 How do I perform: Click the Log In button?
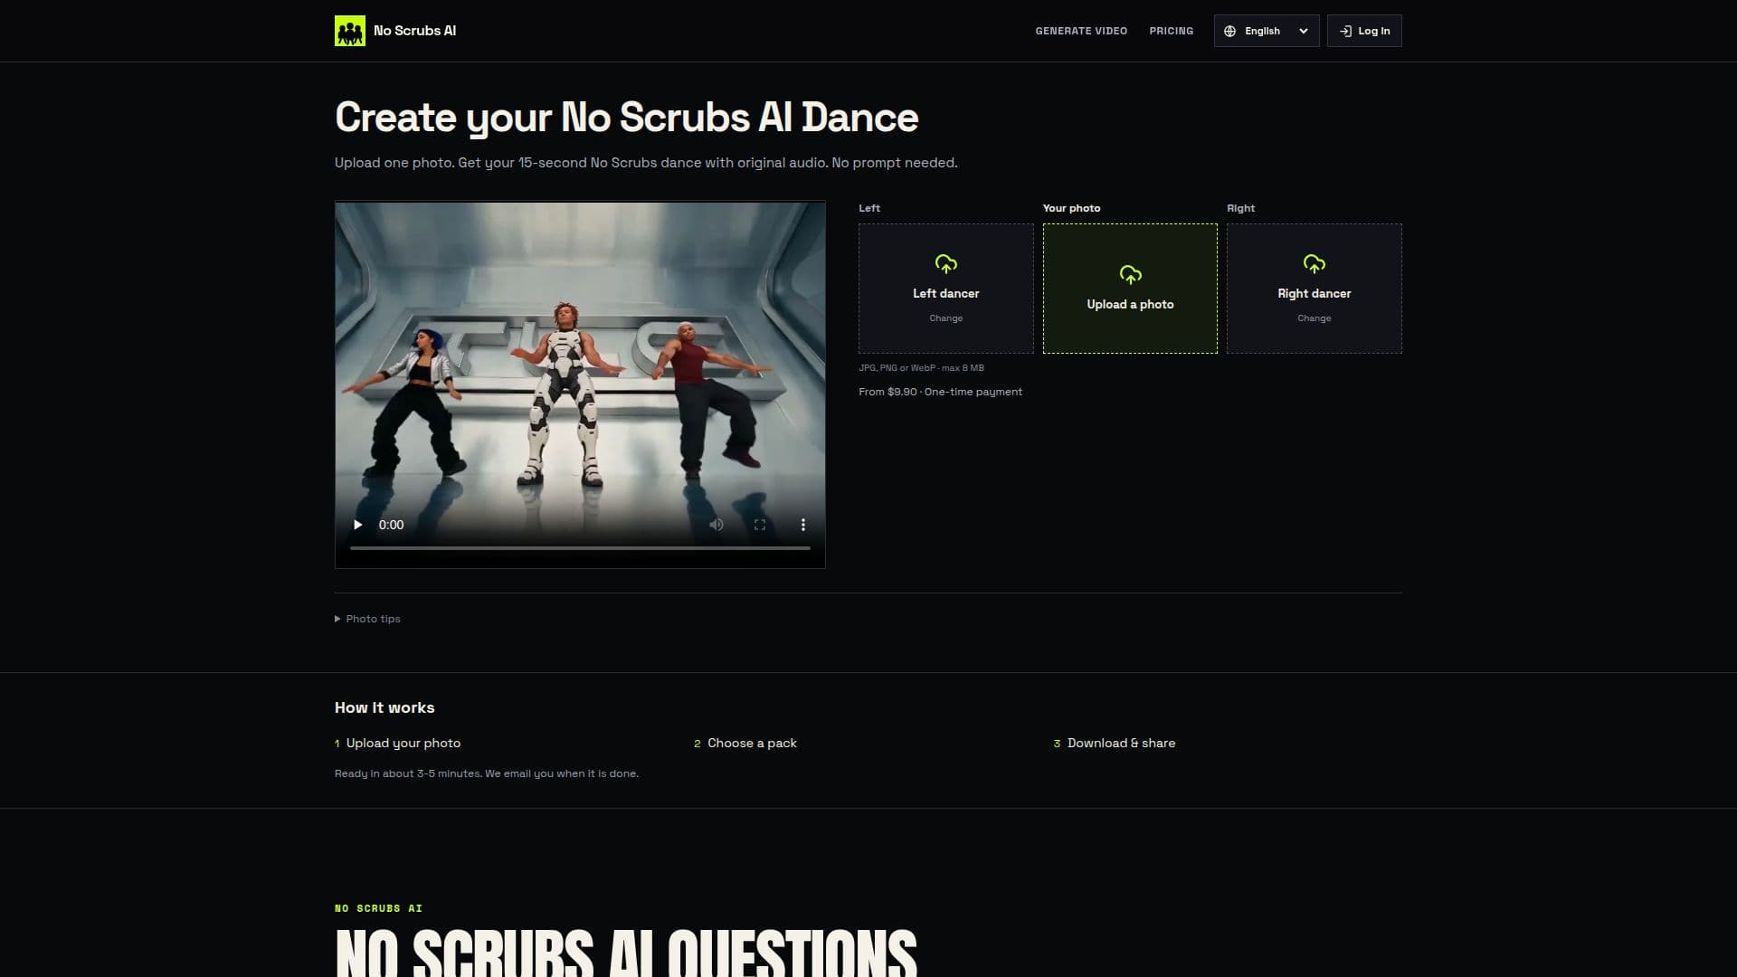(x=1364, y=31)
